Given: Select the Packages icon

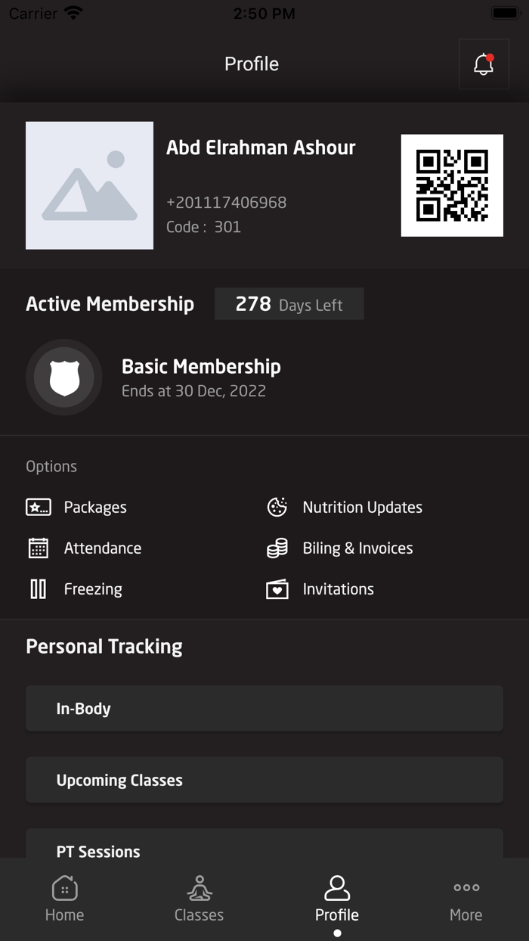Looking at the screenshot, I should tap(38, 507).
